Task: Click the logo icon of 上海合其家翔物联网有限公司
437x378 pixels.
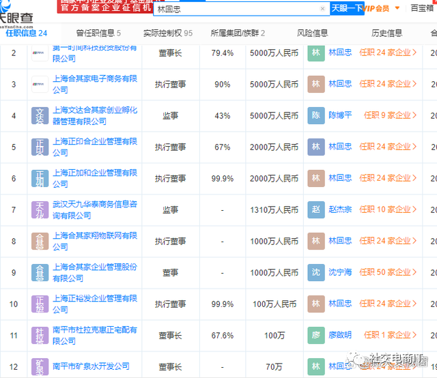Action: coord(40,242)
